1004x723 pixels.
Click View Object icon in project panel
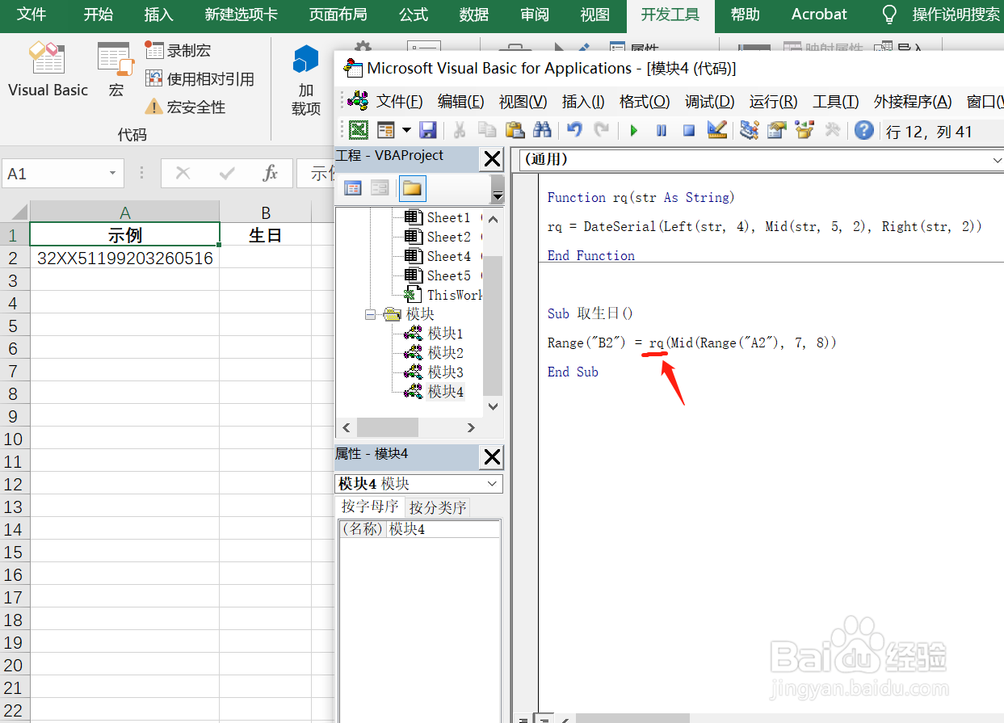point(380,188)
